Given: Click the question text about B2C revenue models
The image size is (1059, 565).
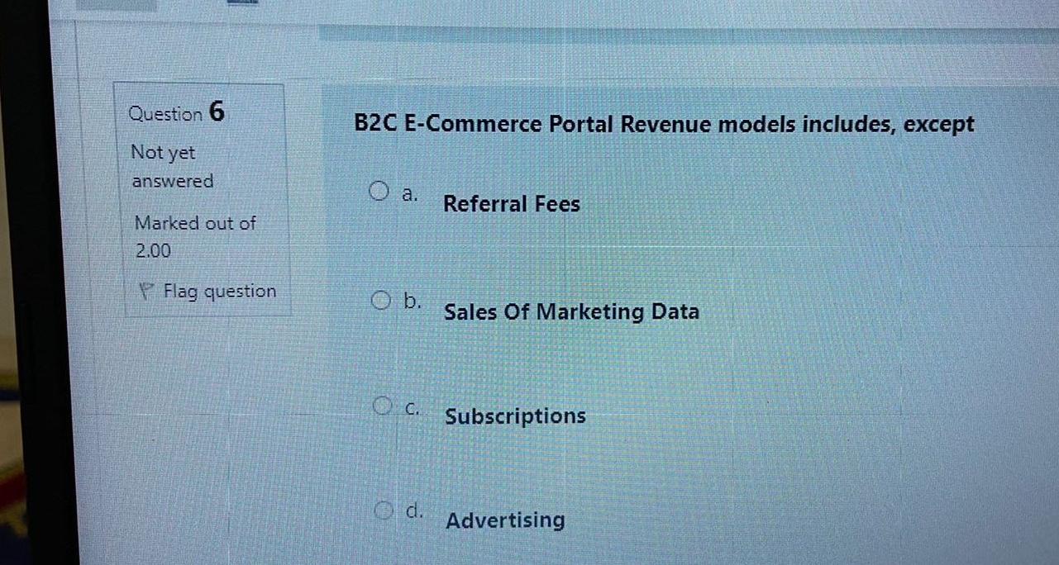Looking at the screenshot, I should coord(663,123).
